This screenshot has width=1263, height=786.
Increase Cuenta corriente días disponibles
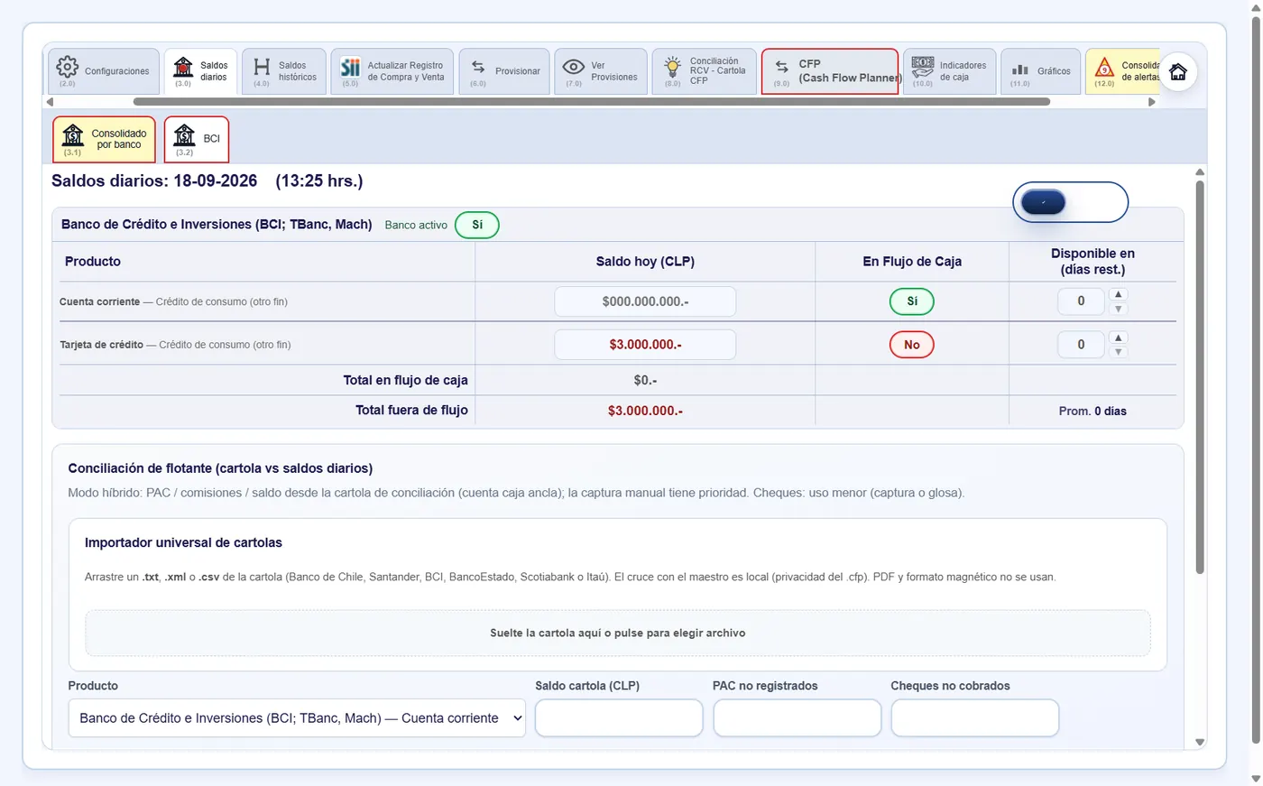pyautogui.click(x=1119, y=295)
